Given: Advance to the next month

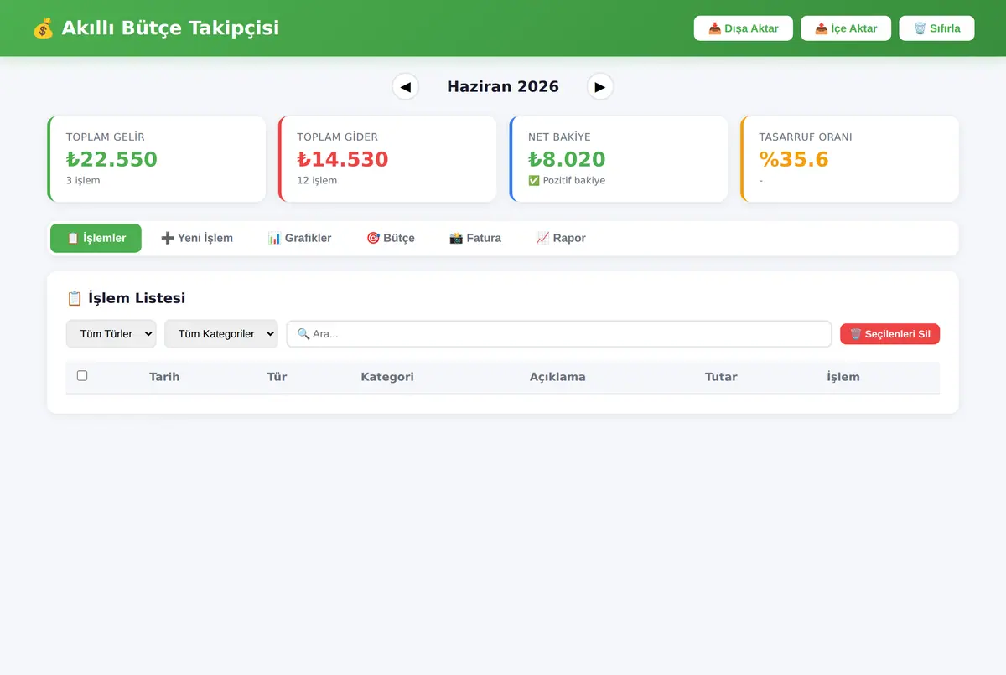Looking at the screenshot, I should pyautogui.click(x=600, y=86).
